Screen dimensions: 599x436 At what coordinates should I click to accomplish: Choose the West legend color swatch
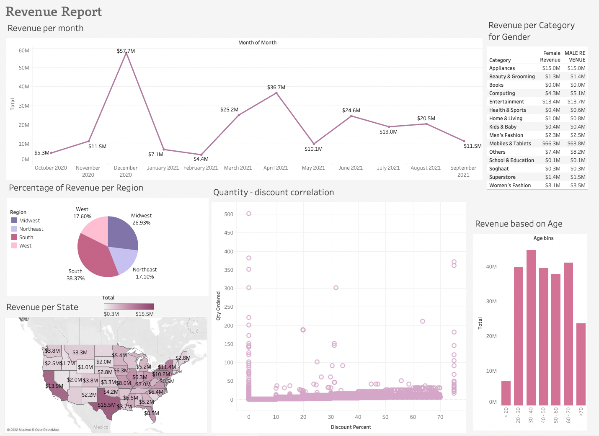pos(14,245)
